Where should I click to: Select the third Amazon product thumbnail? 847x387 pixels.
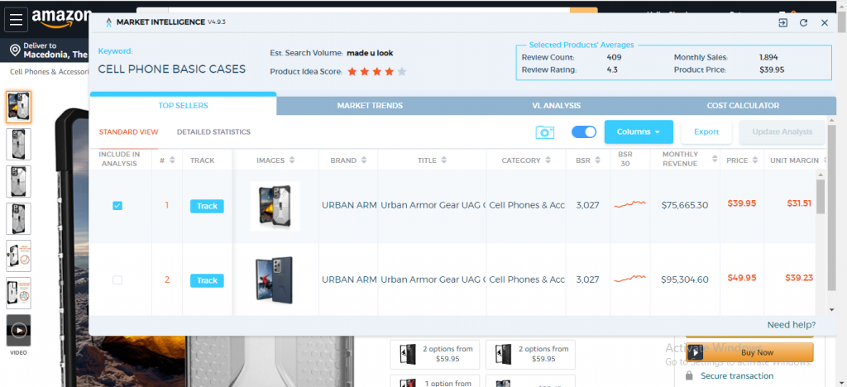(18, 181)
